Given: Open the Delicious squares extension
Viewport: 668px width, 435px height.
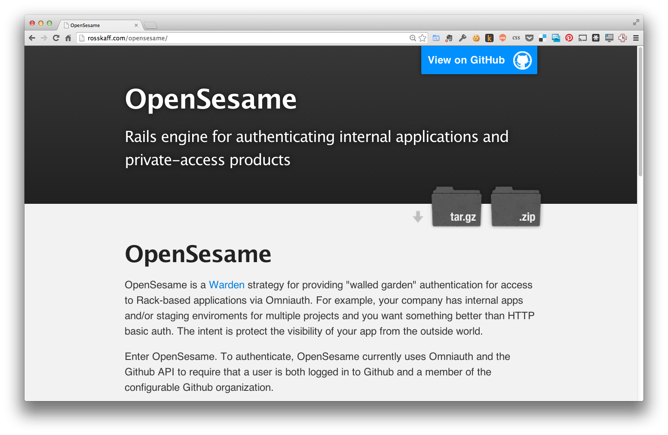Looking at the screenshot, I should 542,38.
